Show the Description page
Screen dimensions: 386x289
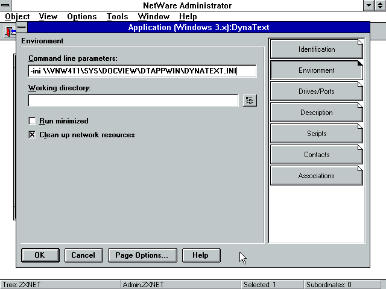pos(316,113)
